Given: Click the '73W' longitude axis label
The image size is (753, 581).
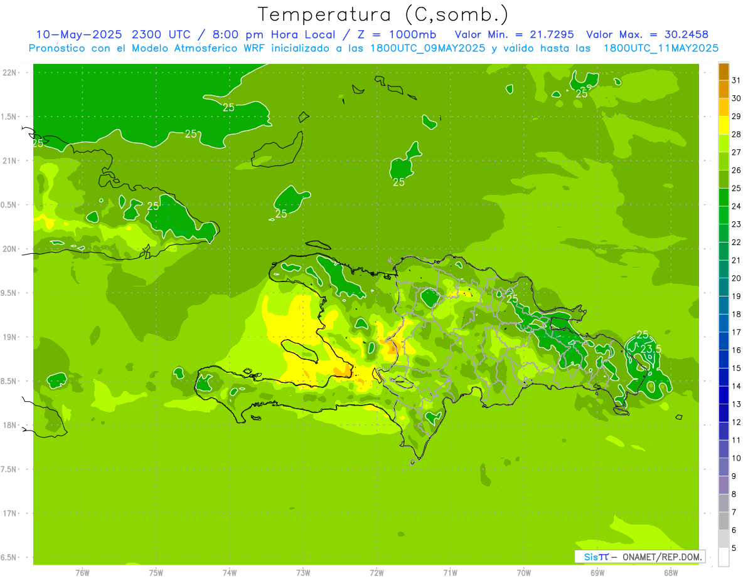Looking at the screenshot, I should point(303,572).
